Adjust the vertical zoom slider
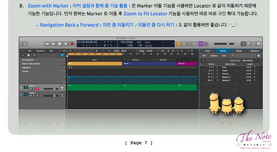This screenshot has width=277, height=152. pyautogui.click(x=182, y=51)
